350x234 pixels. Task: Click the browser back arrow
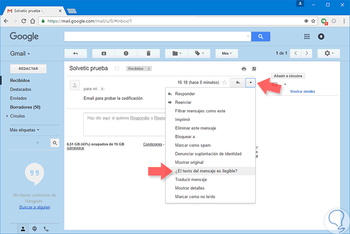[x=6, y=21]
